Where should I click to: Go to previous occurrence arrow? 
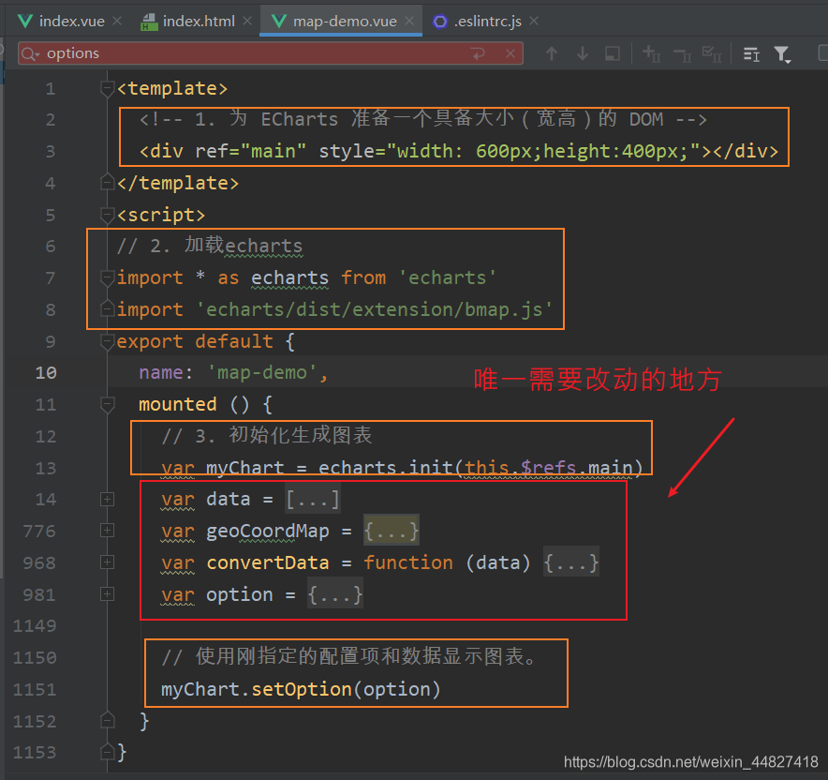pyautogui.click(x=552, y=53)
